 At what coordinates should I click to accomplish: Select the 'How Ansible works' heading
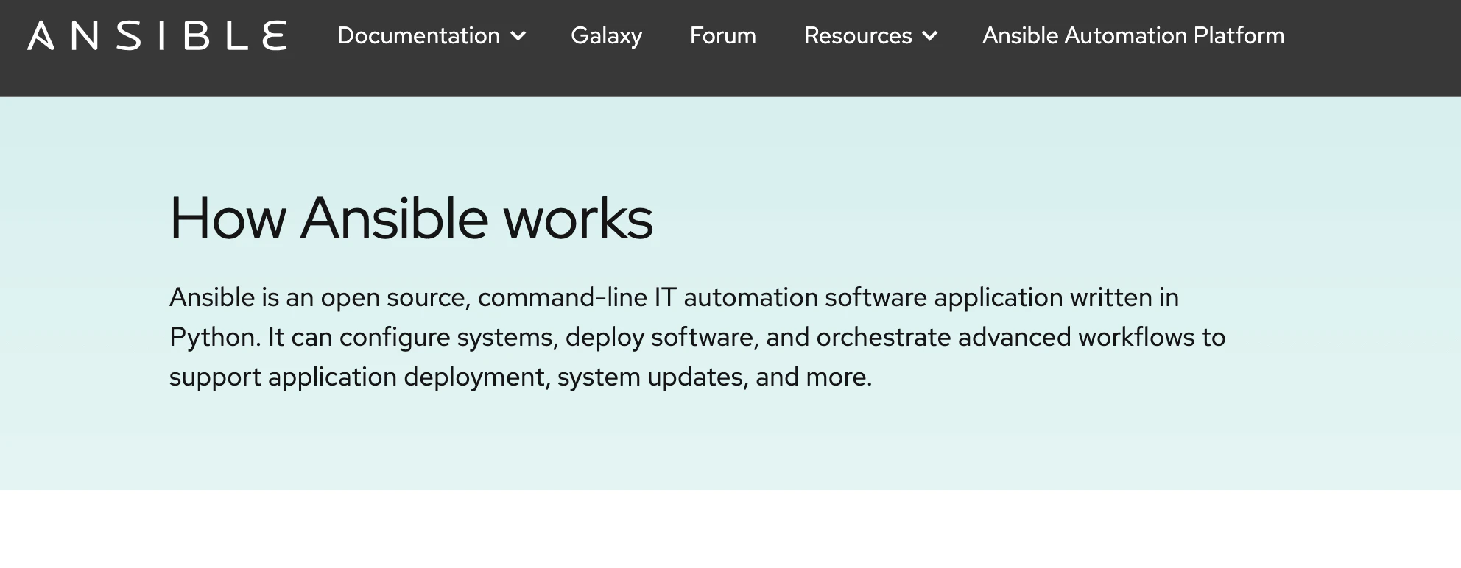(x=411, y=218)
